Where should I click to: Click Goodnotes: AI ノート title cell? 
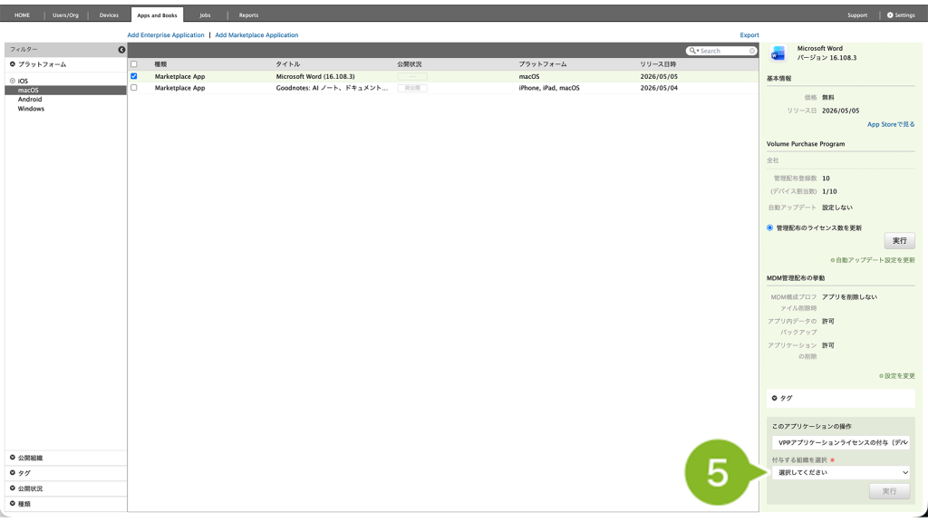pos(332,88)
